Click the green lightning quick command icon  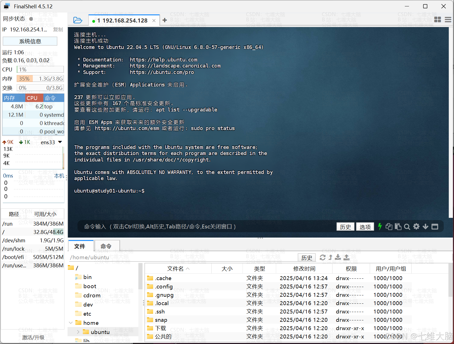(x=380, y=226)
